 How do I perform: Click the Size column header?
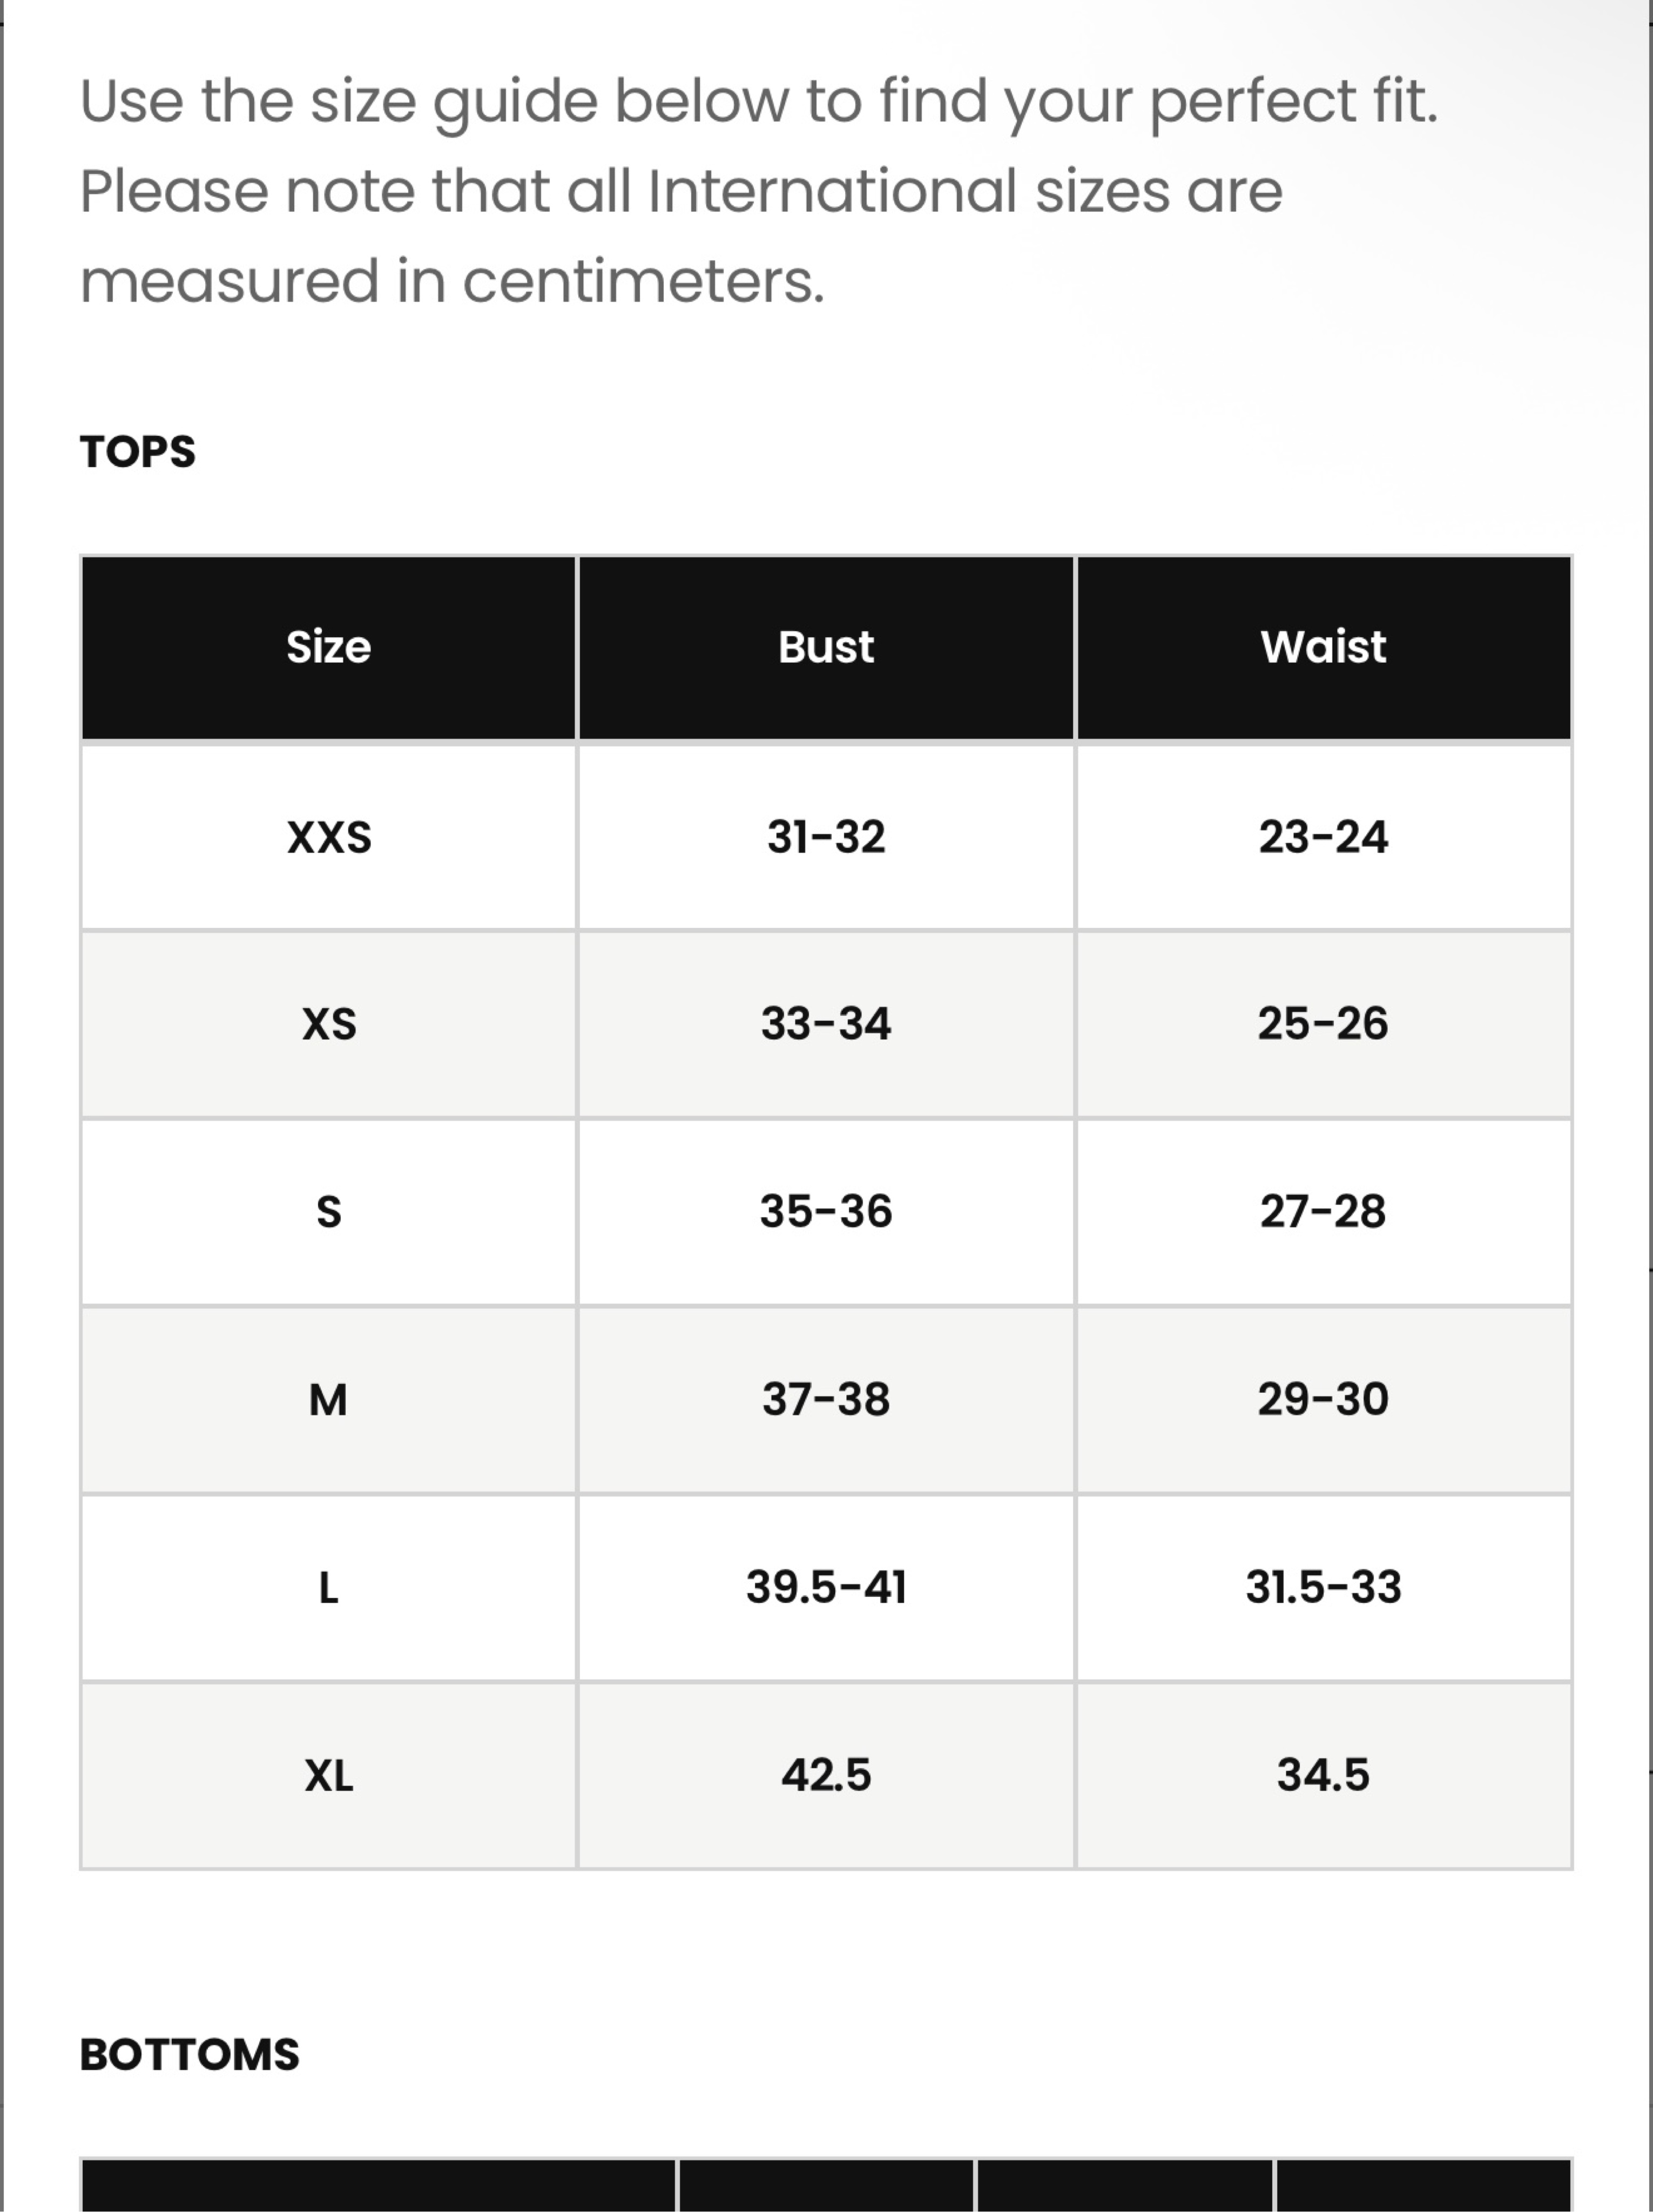click(x=329, y=647)
